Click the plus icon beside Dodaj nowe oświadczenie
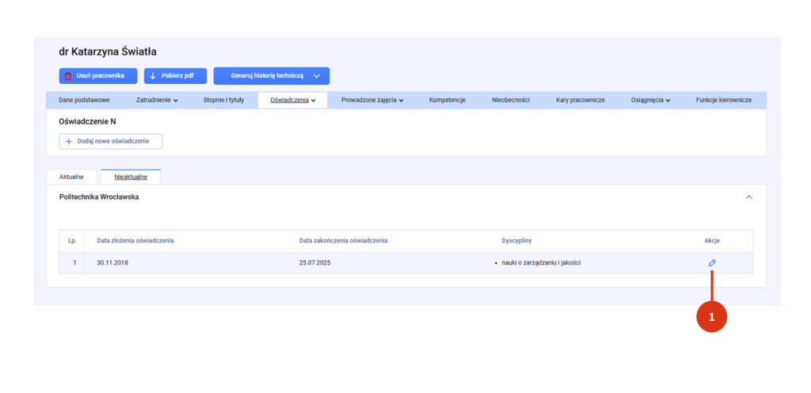This screenshot has height=393, width=811. 69,141
